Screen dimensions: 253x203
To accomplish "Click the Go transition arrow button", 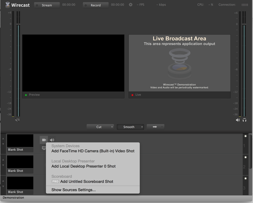I will click(x=155, y=127).
